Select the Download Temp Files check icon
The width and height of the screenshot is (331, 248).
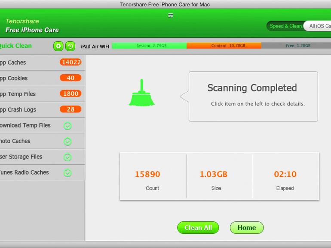pos(67,126)
